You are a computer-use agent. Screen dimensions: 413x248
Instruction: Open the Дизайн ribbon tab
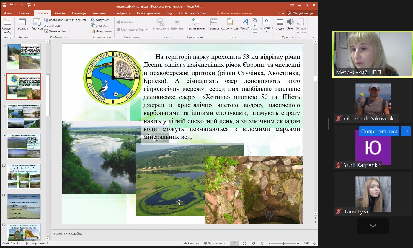pyautogui.click(x=60, y=13)
